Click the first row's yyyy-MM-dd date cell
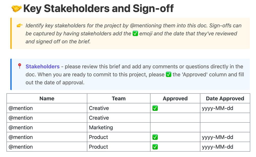The image size is (256, 157). [x=218, y=108]
